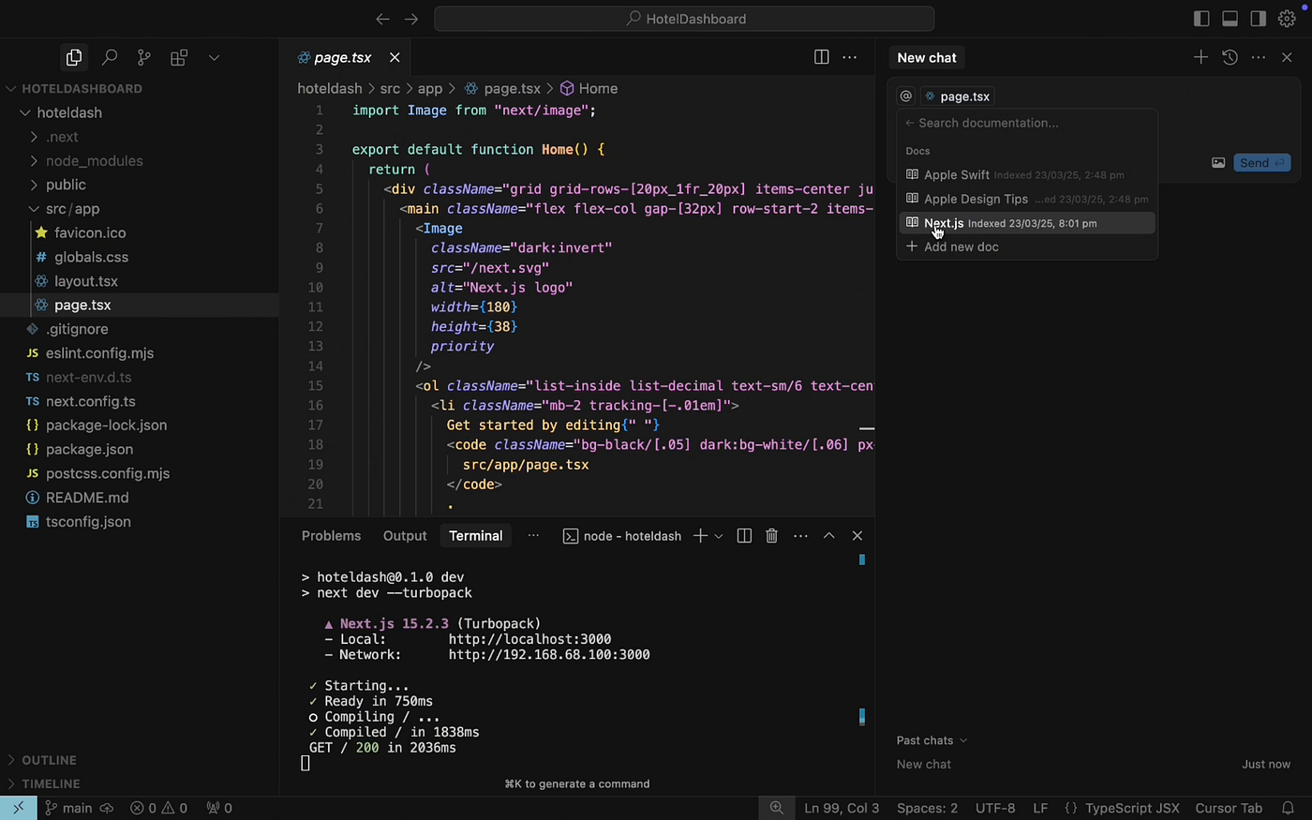Toggle the bottom panel visibility
The image size is (1312, 820).
coord(1230,18)
